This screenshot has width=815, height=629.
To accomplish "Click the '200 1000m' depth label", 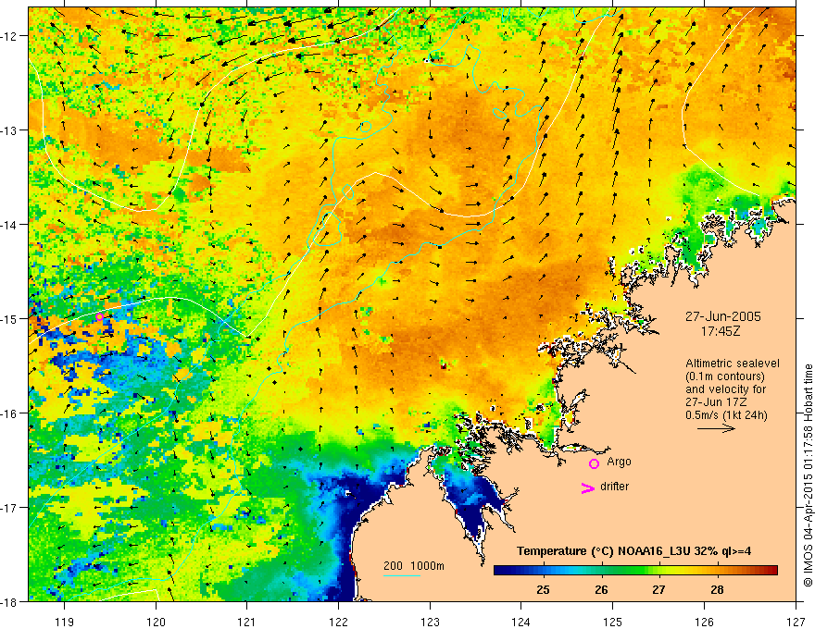I will click(x=414, y=566).
